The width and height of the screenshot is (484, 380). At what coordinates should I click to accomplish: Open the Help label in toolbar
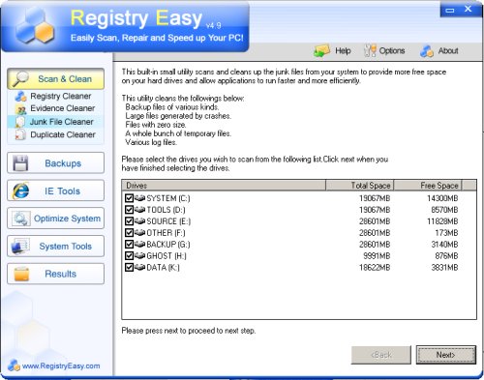click(343, 50)
